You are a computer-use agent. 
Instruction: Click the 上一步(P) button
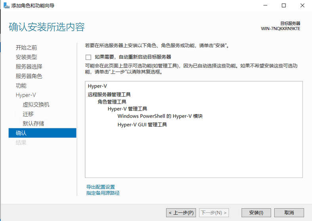181,213
